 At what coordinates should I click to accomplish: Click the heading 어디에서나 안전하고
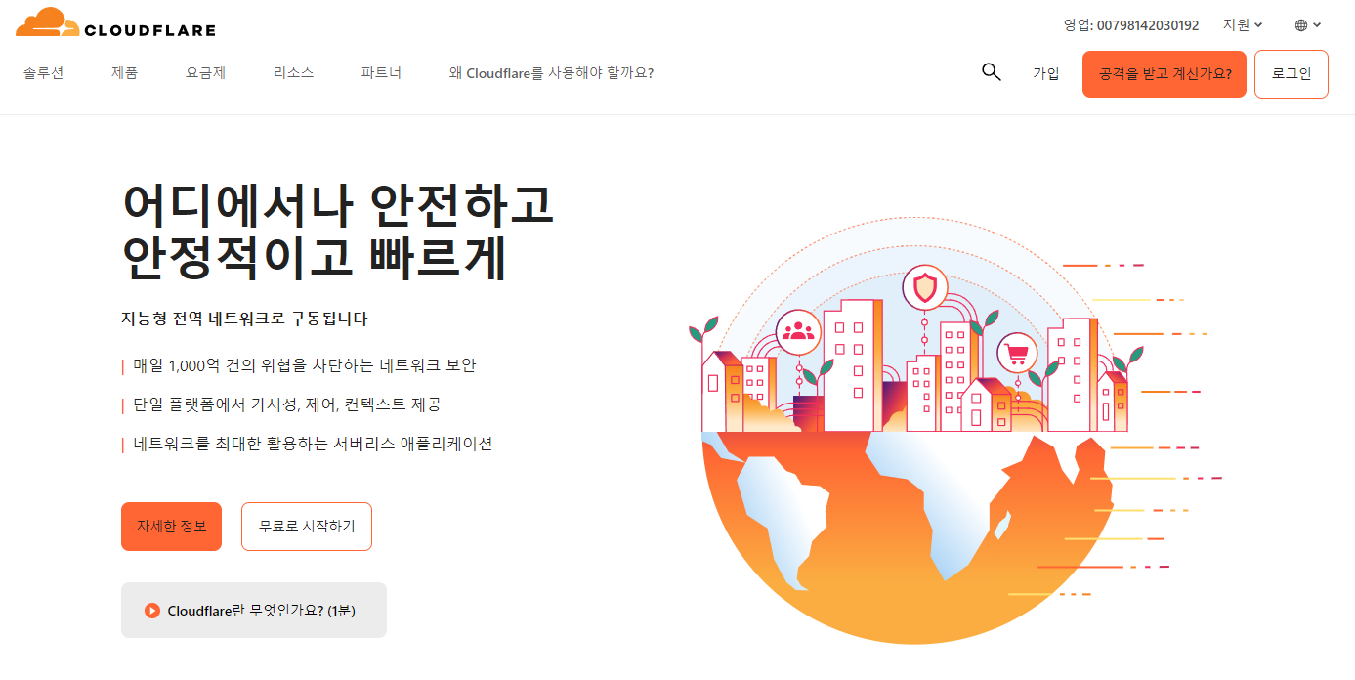tap(338, 204)
